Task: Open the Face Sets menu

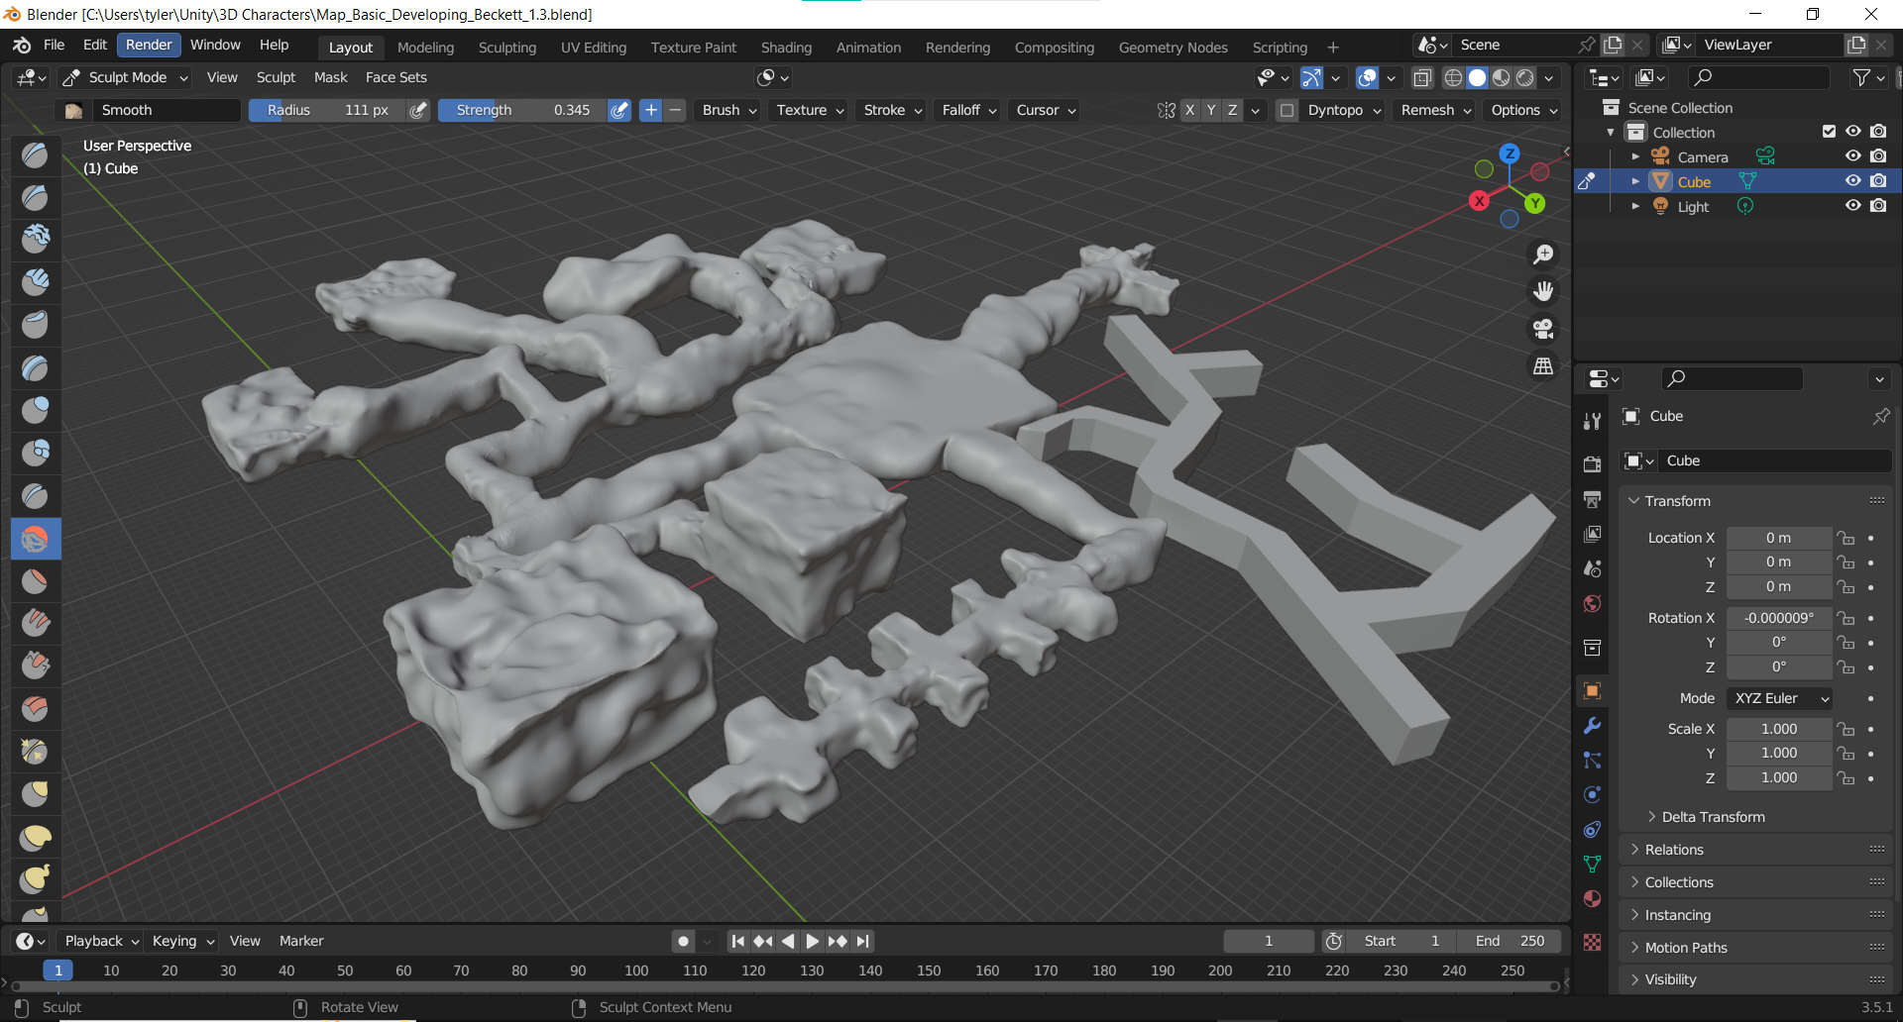Action: 395,77
